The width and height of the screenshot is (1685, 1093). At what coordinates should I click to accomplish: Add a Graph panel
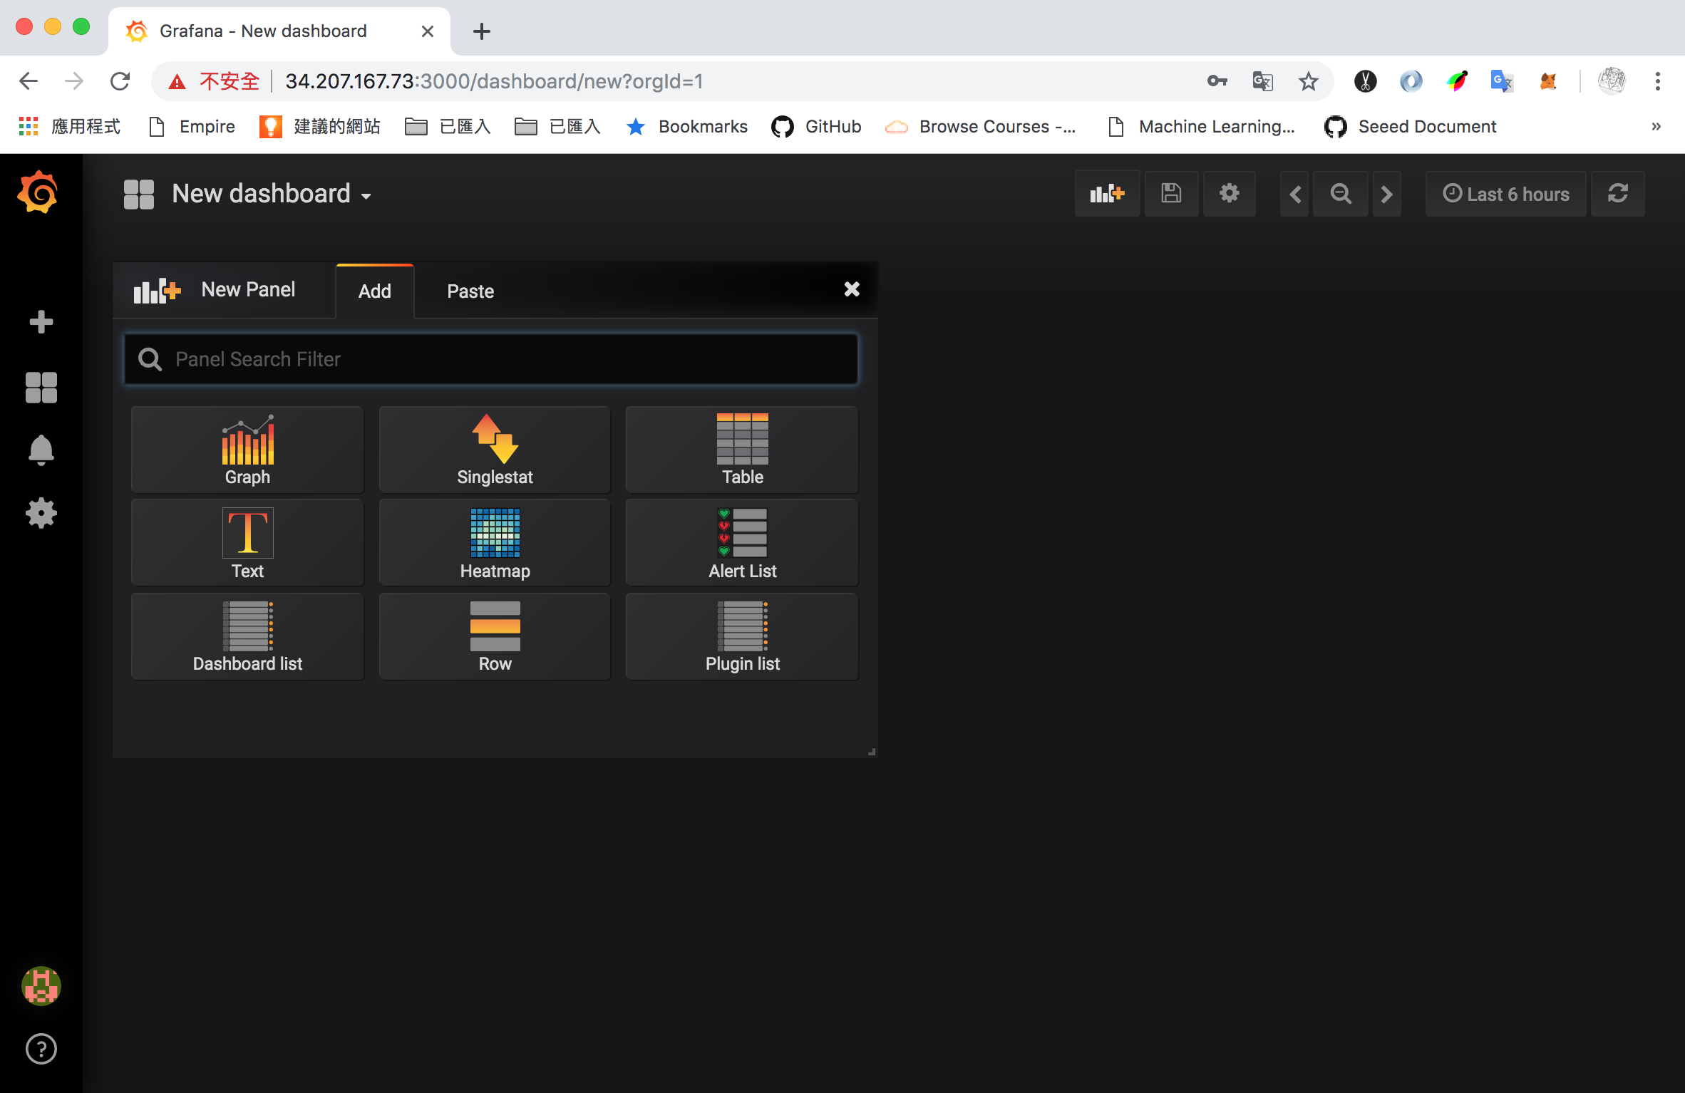tap(247, 450)
